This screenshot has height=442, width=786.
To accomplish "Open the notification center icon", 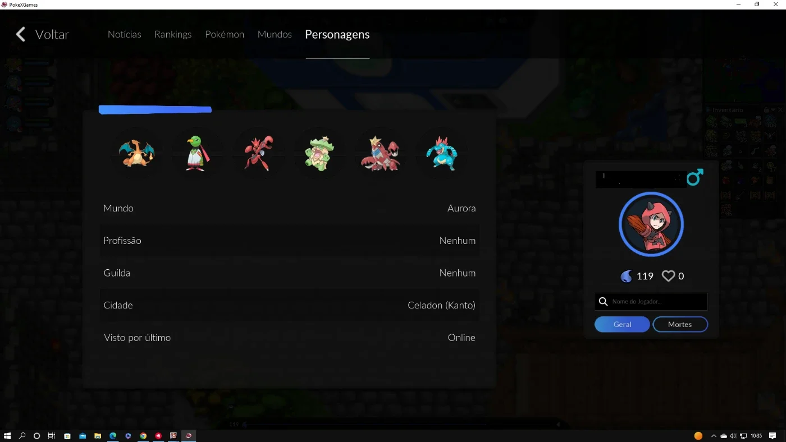I will click(x=773, y=436).
